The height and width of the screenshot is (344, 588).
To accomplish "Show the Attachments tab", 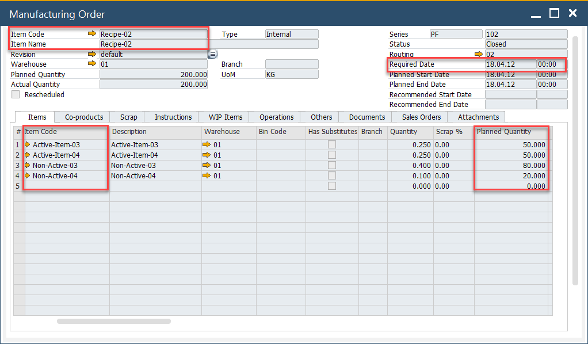I will pyautogui.click(x=478, y=117).
